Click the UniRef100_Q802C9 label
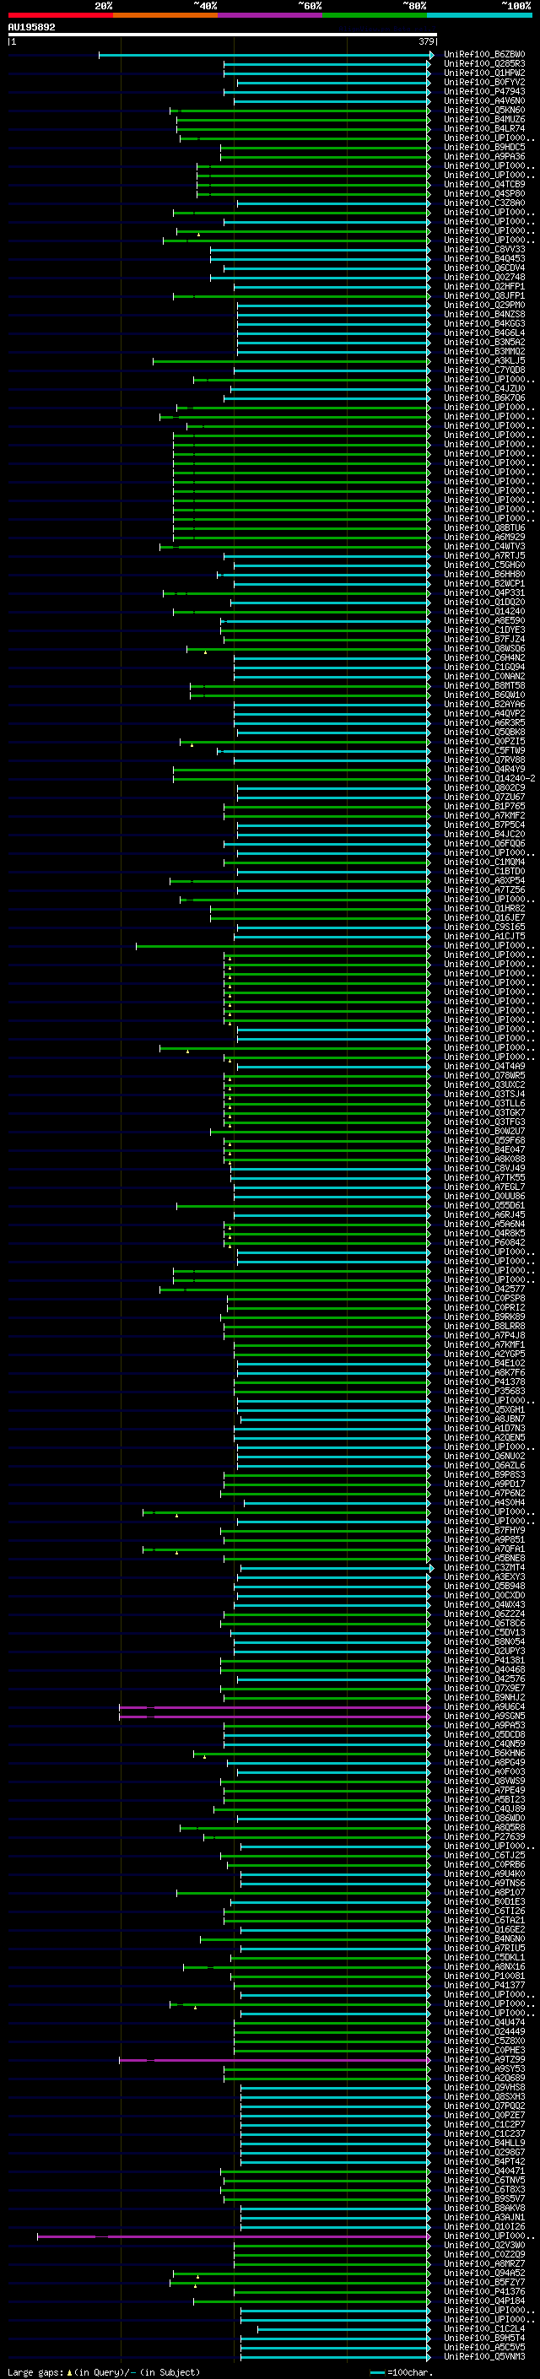This screenshot has height=2379, width=540. (483, 787)
